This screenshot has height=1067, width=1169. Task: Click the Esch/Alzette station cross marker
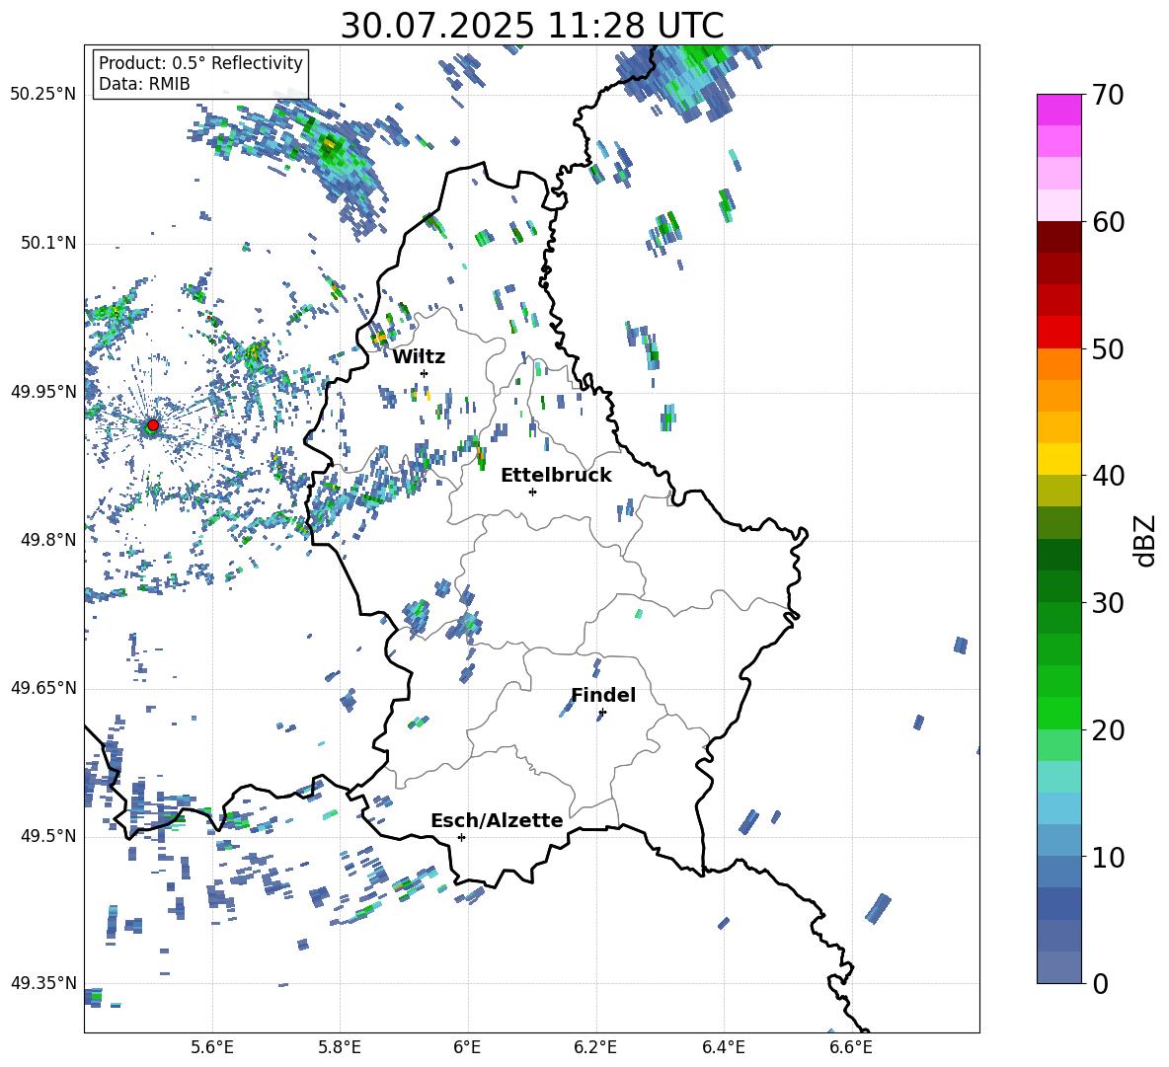tap(461, 837)
